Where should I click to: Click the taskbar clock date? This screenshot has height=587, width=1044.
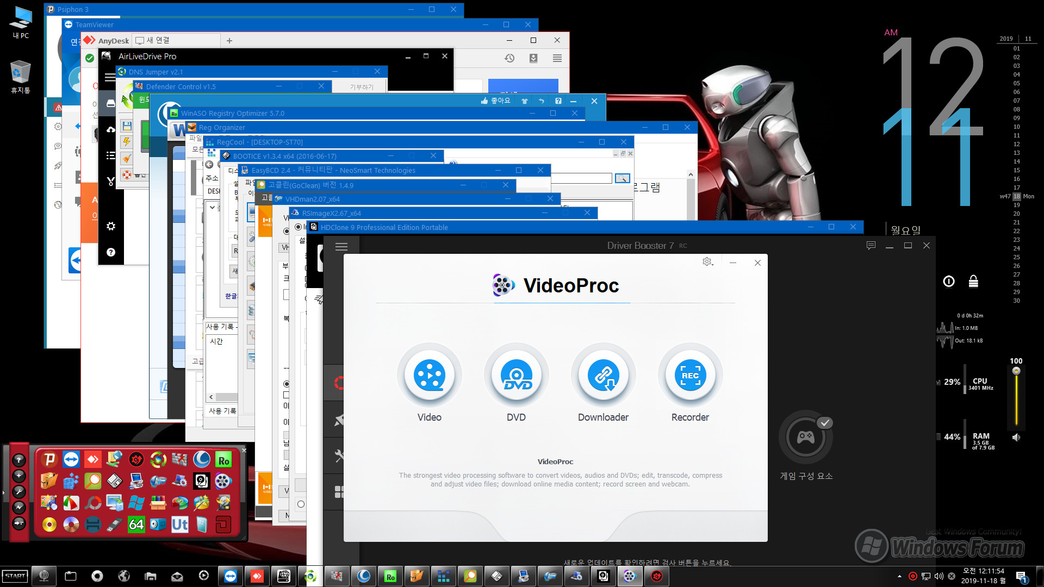(983, 576)
